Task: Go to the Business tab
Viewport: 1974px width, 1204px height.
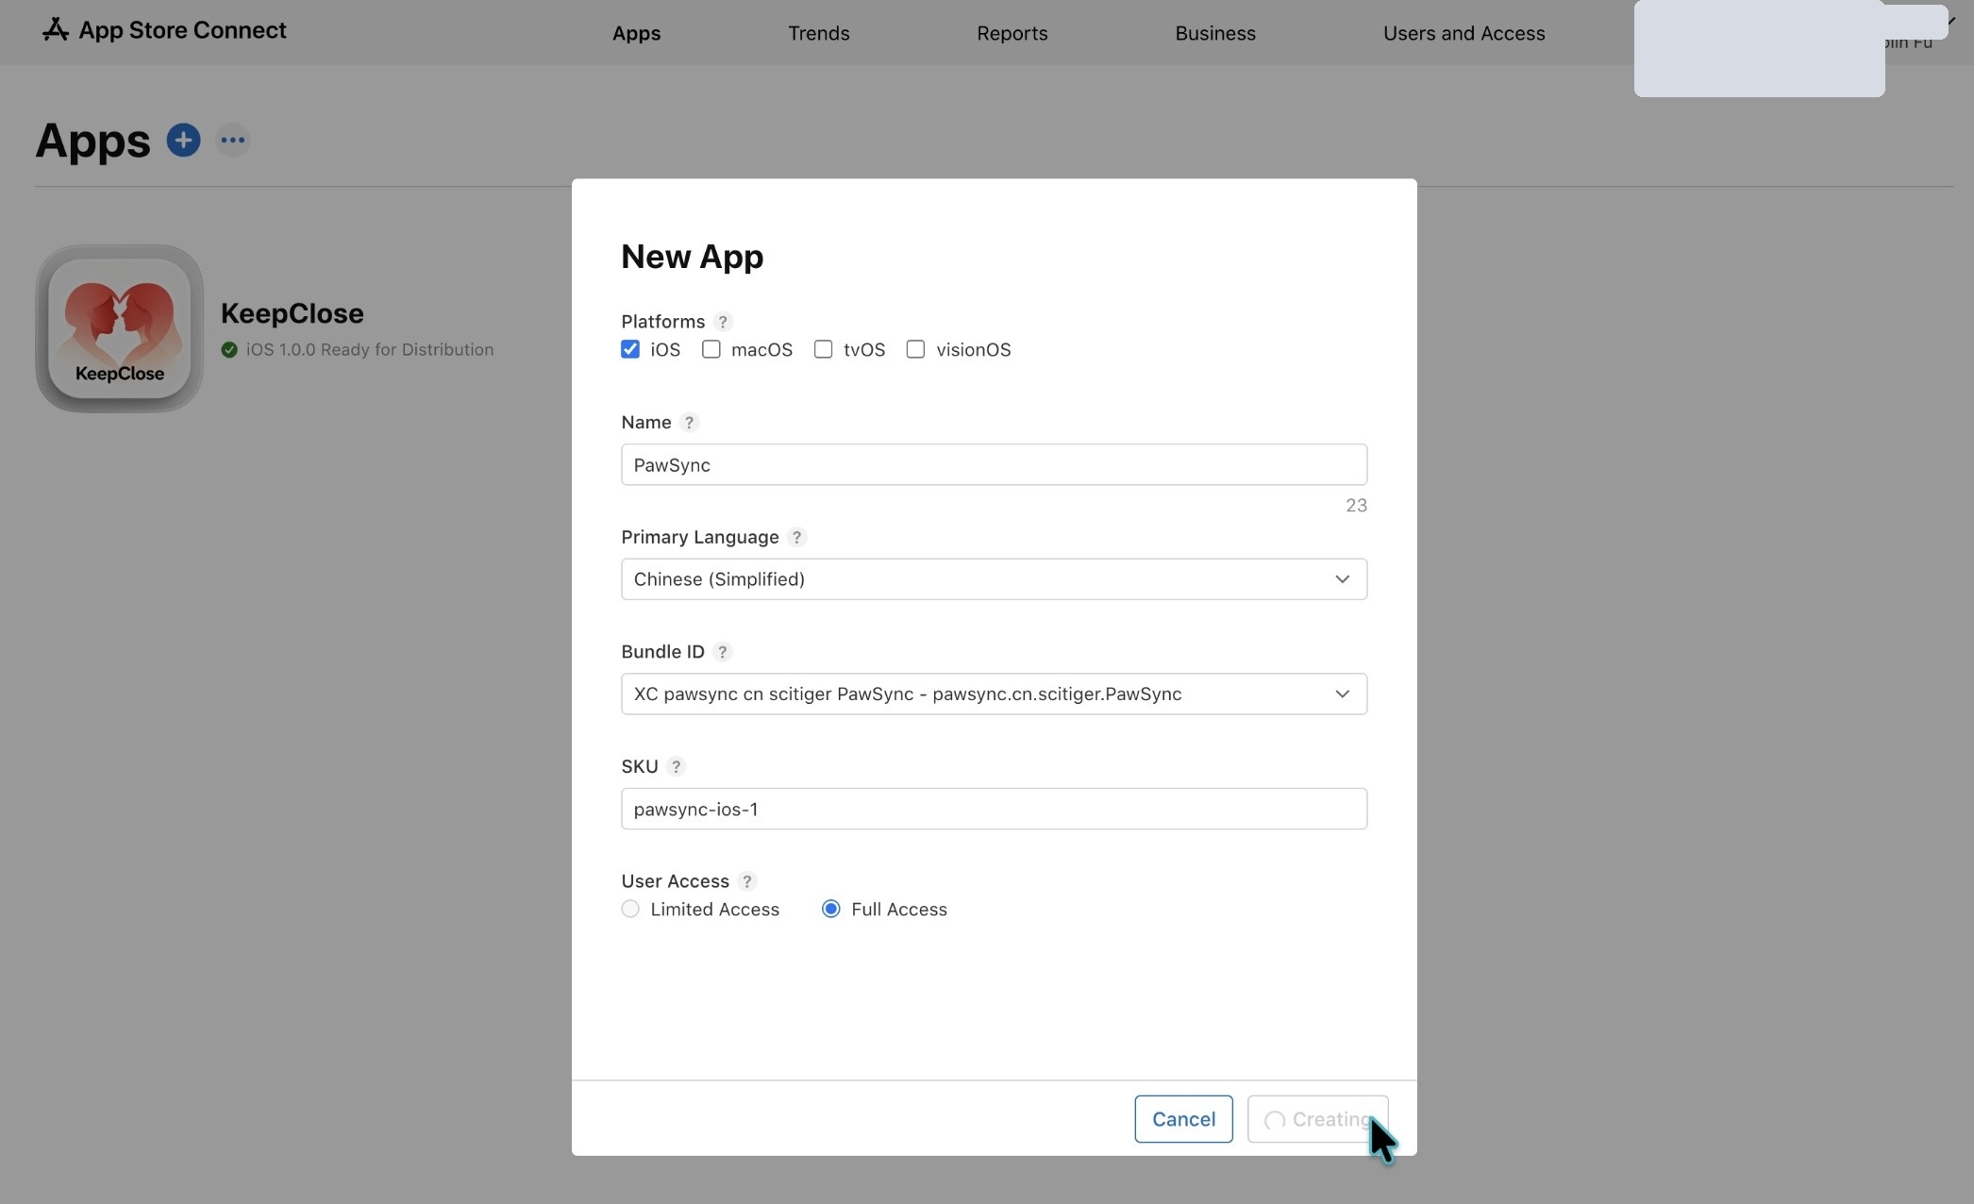Action: [1215, 33]
